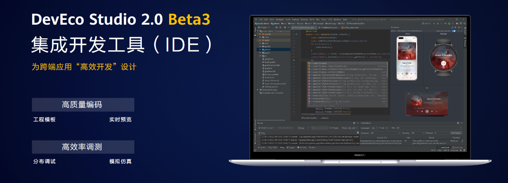This screenshot has width=508, height=183.
Task: Click the Re-Check button
Action: coord(456,133)
